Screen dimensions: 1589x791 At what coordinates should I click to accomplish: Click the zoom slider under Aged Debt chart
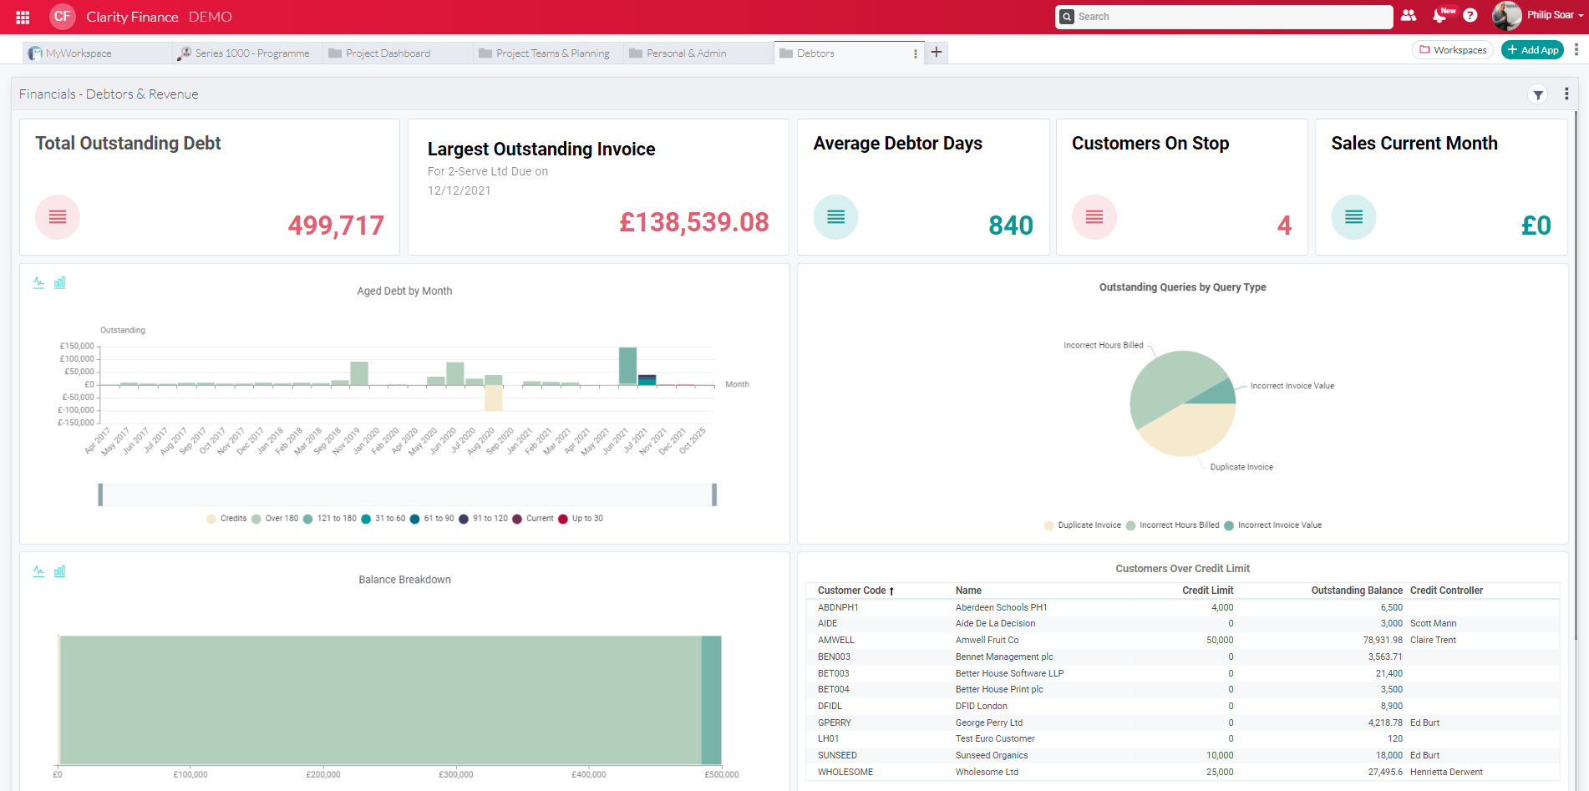click(x=407, y=494)
